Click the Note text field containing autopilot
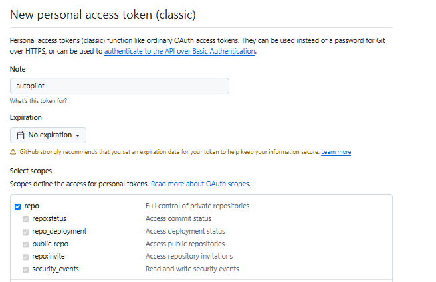The width and height of the screenshot is (436, 282). 120,86
